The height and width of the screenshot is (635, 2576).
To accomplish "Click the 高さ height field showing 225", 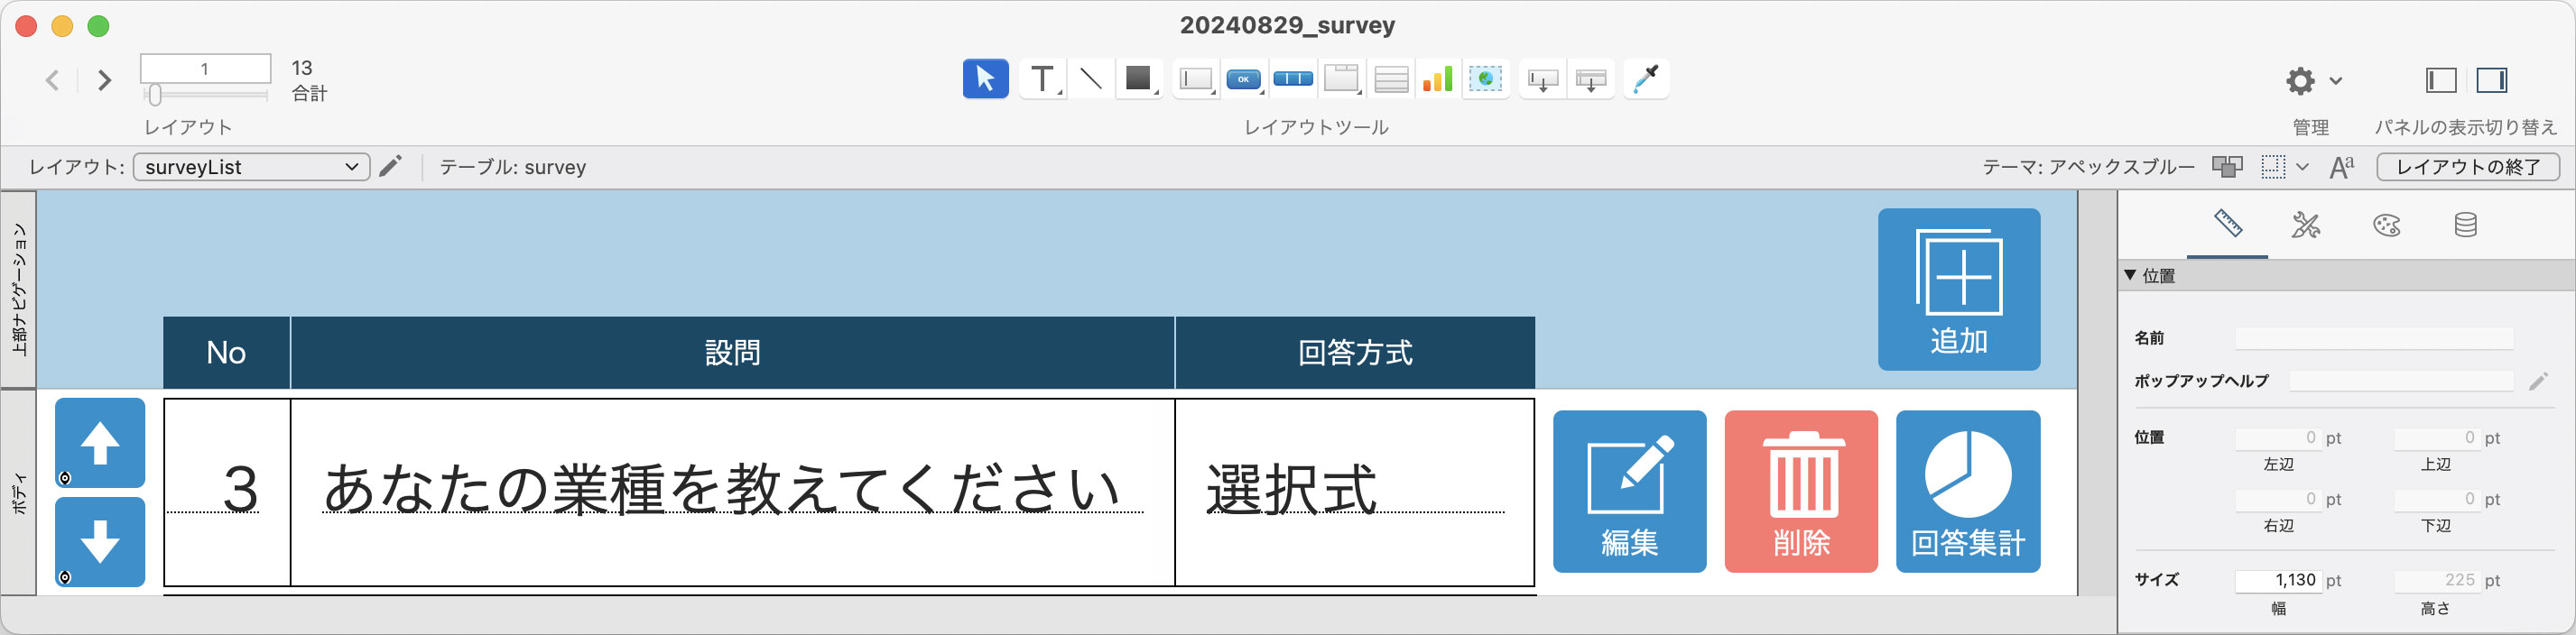I will (x=2436, y=580).
